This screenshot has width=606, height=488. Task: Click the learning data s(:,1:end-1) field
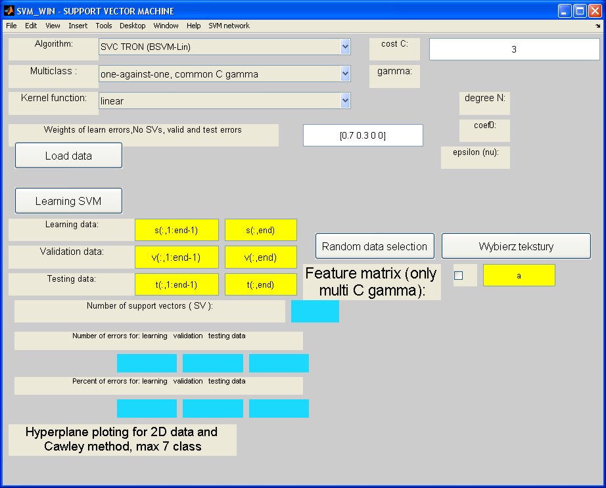[176, 230]
